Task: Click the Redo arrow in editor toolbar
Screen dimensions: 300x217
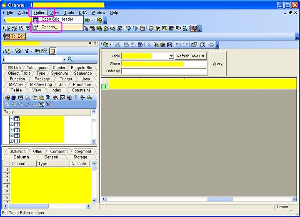Action: [x=185, y=45]
